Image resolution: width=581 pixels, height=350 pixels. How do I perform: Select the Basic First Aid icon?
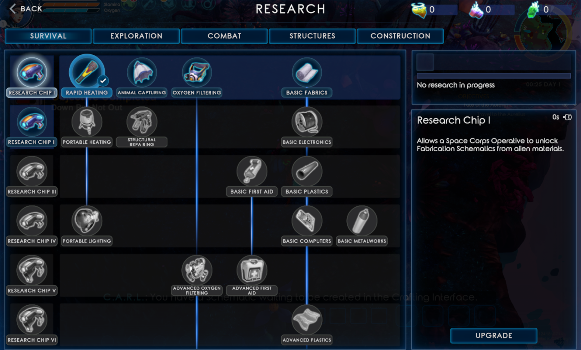coord(252,171)
